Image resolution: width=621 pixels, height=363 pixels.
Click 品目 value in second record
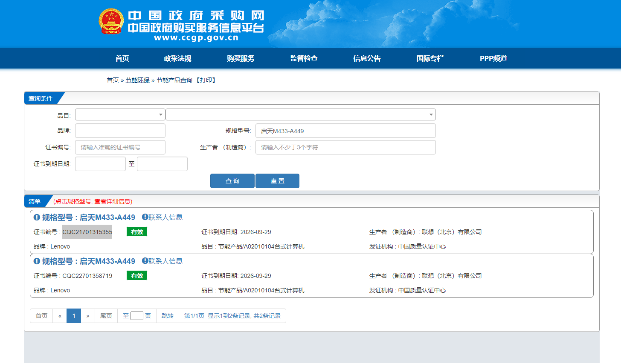(261, 290)
